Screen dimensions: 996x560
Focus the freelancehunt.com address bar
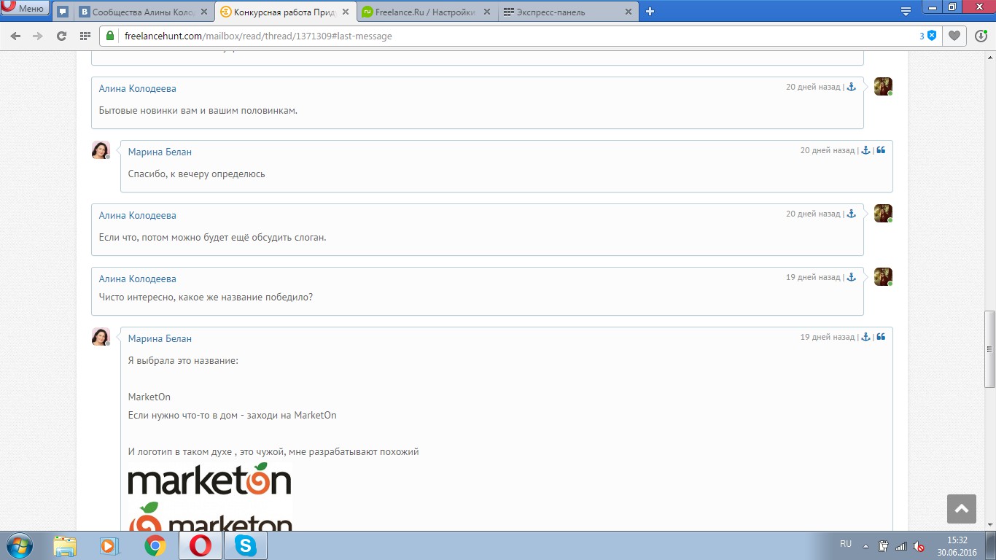click(510, 36)
